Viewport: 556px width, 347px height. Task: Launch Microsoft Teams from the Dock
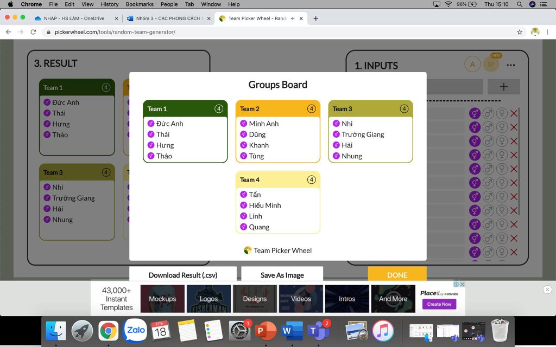click(x=318, y=330)
